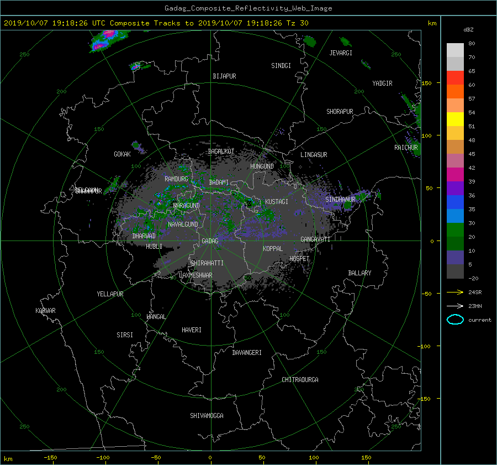Select the yellow 51 dBZ color swatch

coord(455,119)
